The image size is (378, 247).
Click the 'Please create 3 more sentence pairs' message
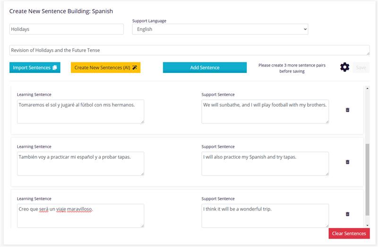(292, 68)
